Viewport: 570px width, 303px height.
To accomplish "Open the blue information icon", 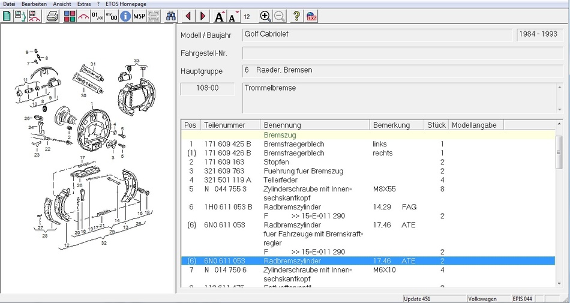I will coord(125,16).
